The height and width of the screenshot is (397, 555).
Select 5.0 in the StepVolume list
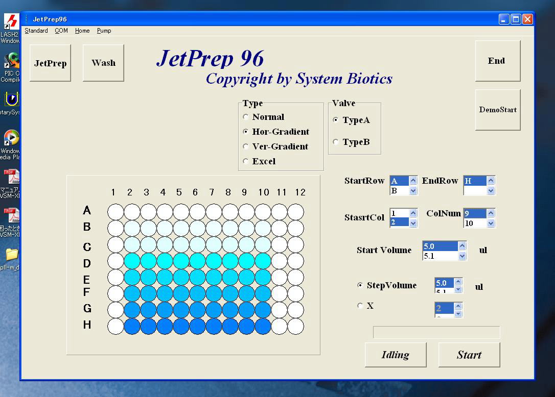[x=444, y=283]
